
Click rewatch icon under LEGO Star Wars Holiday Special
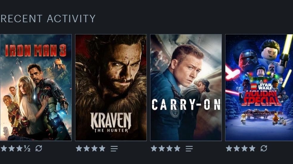click(264, 148)
